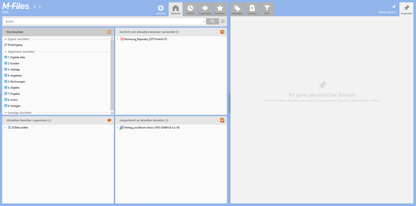This screenshot has width=416, height=206.
Task: Click the search magnifier button
Action: coord(213,21)
